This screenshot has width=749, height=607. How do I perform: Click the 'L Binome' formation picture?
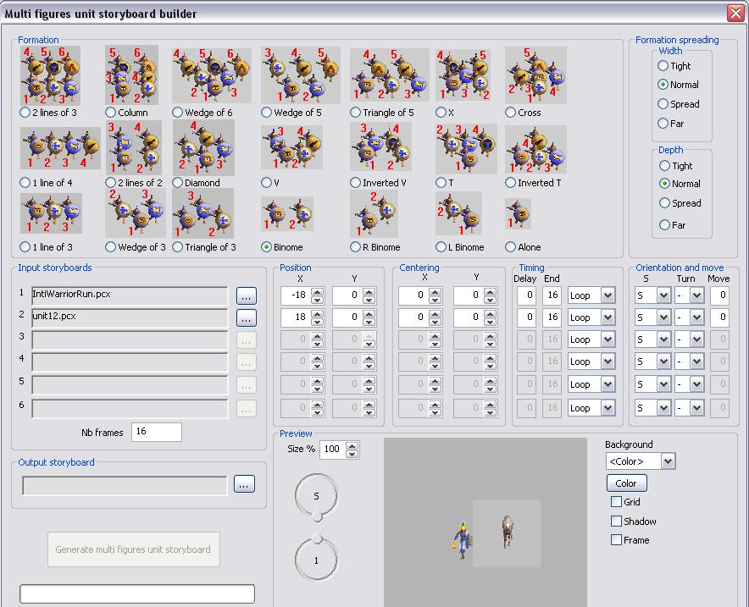coord(458,213)
